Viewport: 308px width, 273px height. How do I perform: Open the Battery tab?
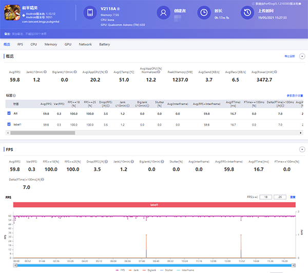point(104,45)
